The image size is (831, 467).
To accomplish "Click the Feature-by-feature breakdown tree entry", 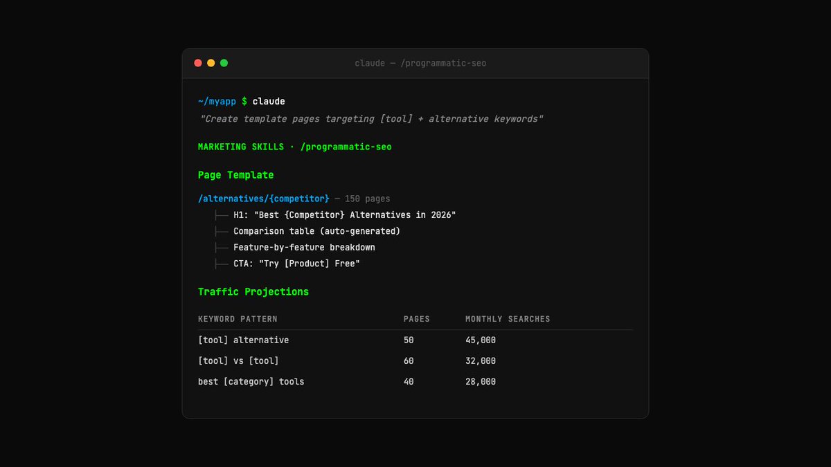I will point(304,247).
